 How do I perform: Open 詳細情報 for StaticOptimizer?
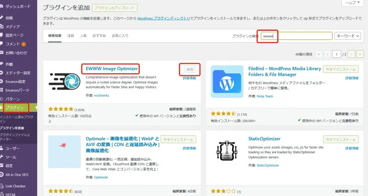(x=352, y=148)
